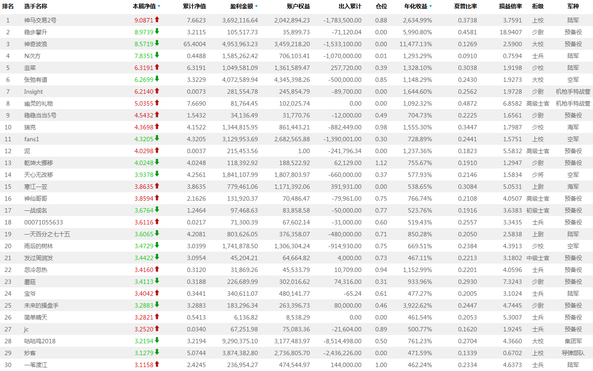Open player name 咕咕鸡2018
This screenshot has width=593, height=371.
click(40, 341)
